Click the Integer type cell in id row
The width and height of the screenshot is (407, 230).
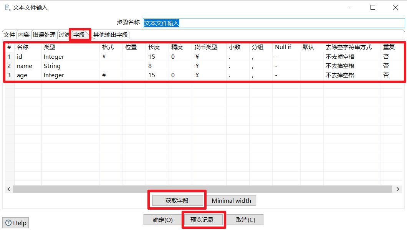pyautogui.click(x=71, y=56)
